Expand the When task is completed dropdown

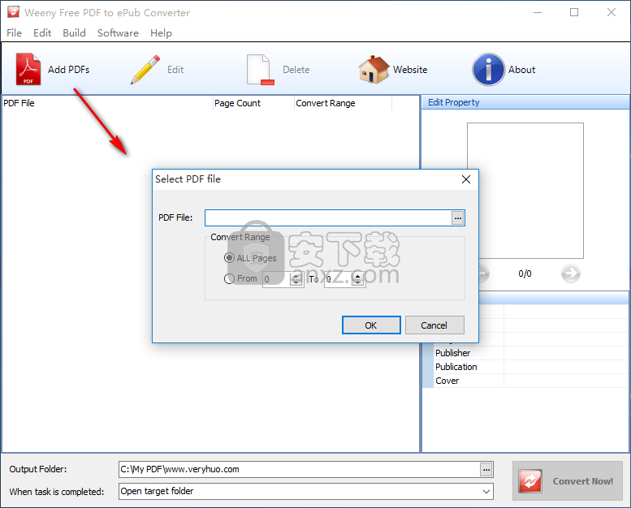(486, 492)
